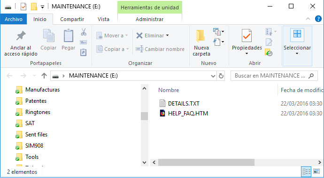
Task: Switch to the Vista tab
Action: [x=103, y=19]
